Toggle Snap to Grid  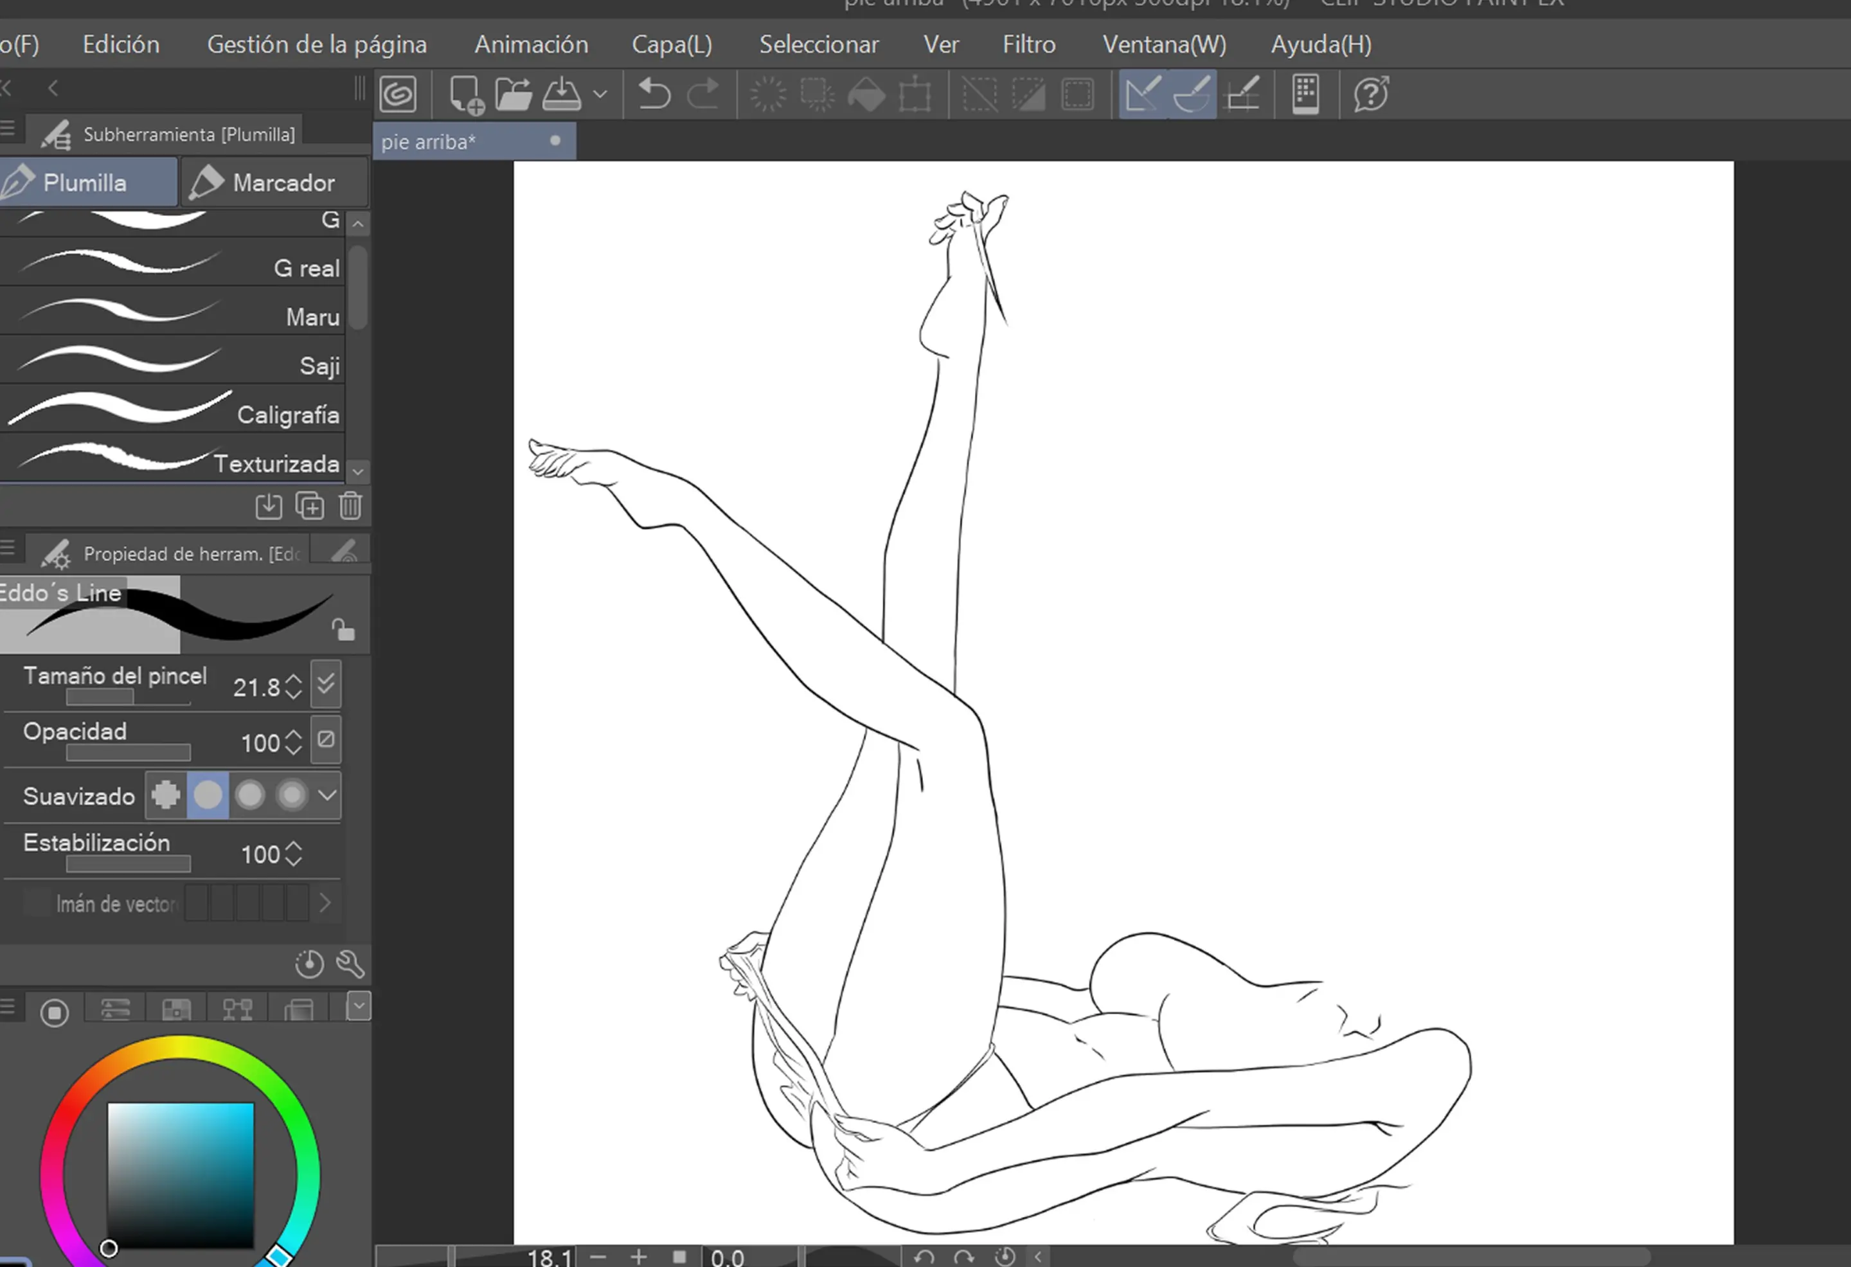tap(1242, 95)
